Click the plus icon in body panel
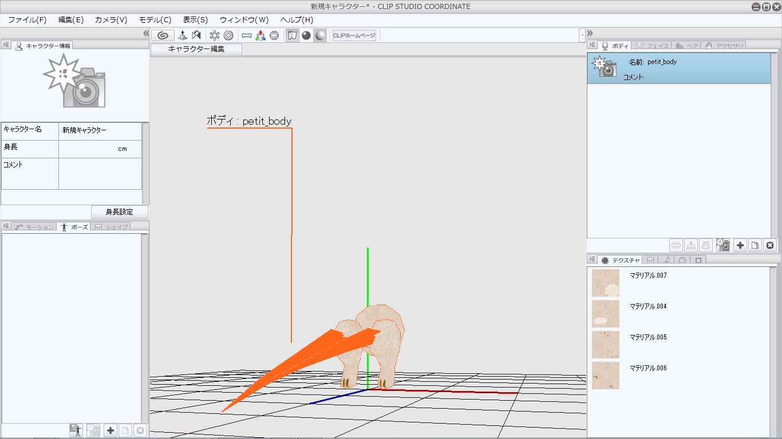Viewport: 782px width, 439px height. tap(740, 245)
